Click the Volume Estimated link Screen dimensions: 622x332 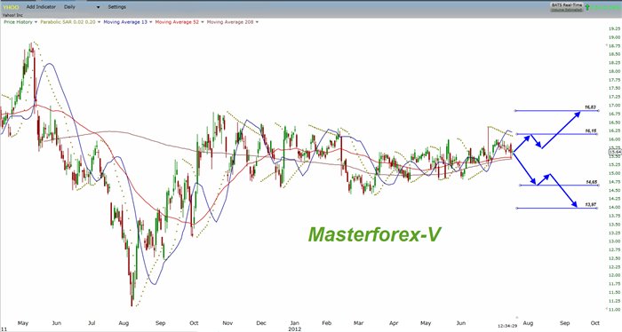567,10
